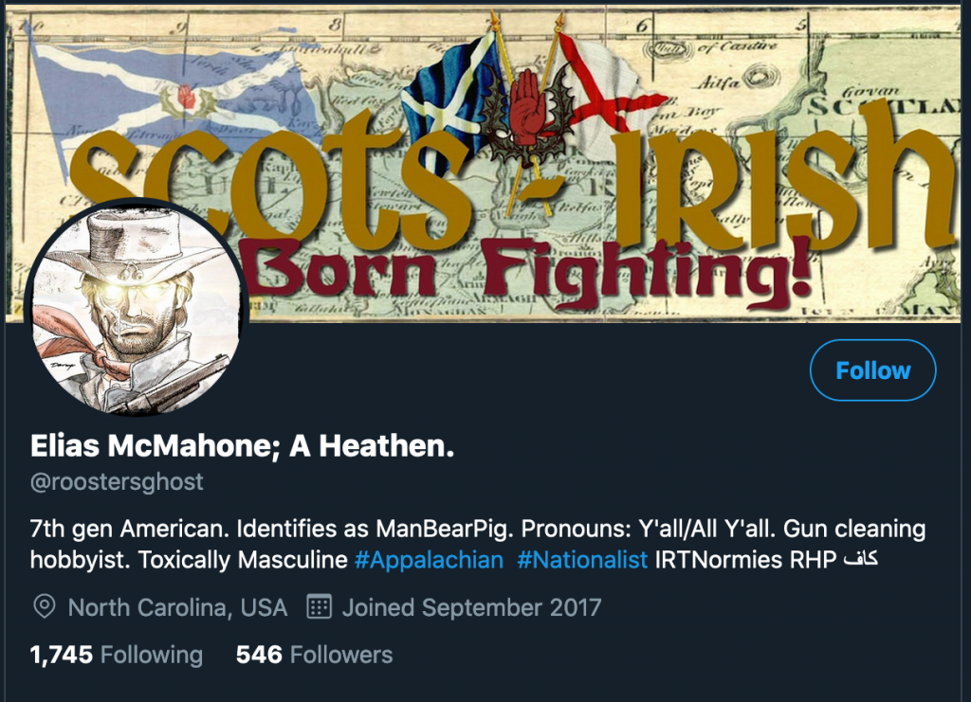
Task: Select the @roostersghost username handle
Action: (x=117, y=481)
